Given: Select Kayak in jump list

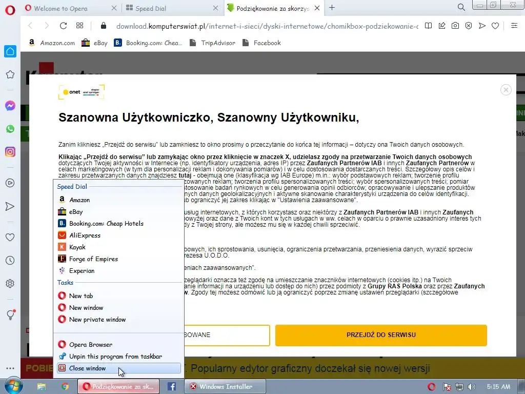Looking at the screenshot, I should (119, 247).
